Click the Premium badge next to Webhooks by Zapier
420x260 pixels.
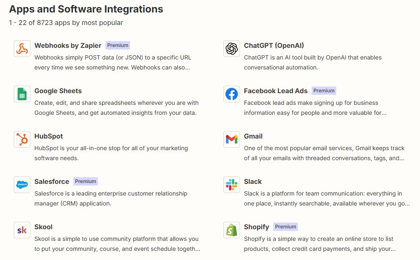[x=117, y=45]
